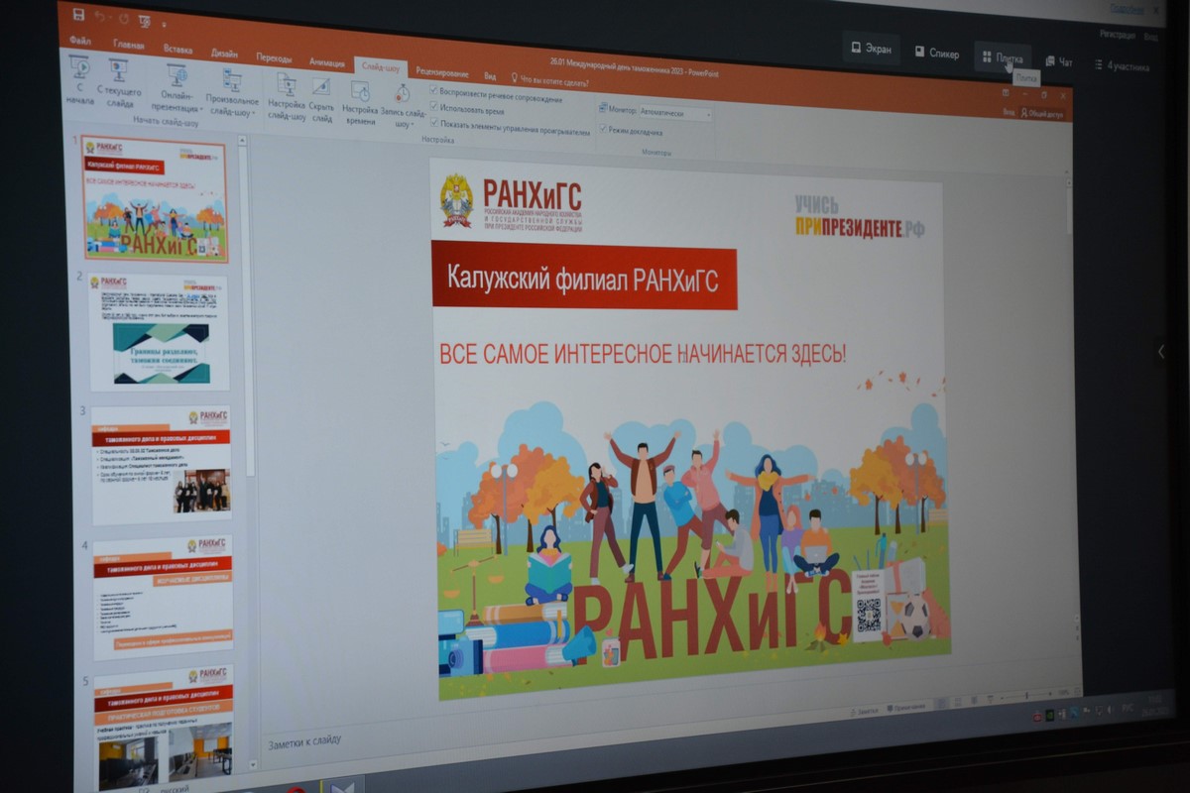Switch to Плитка tile view
Screen dimensions: 1190x793
point(1003,57)
